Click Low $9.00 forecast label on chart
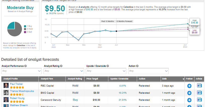 (x=195, y=31)
